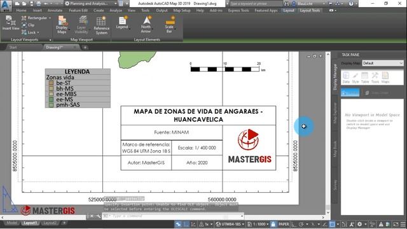
Task: Expand the Lock dropdown arrow
Action: pos(38,32)
